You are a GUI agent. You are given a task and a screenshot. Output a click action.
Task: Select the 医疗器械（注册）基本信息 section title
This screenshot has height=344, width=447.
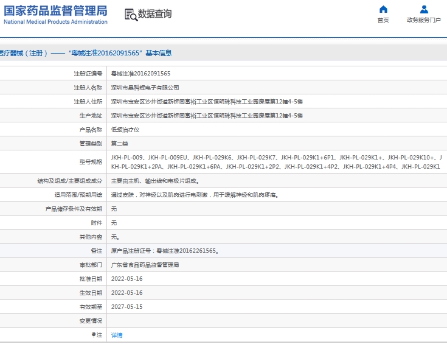(86, 53)
